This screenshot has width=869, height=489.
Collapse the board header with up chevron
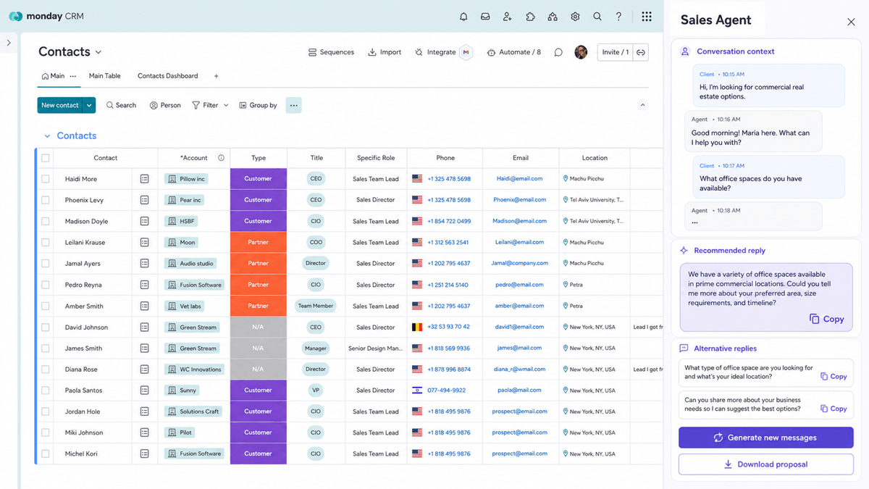[x=642, y=105]
